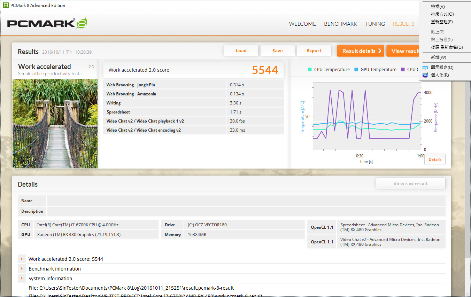
Task: Click the Description input field
Action: click(x=246, y=211)
